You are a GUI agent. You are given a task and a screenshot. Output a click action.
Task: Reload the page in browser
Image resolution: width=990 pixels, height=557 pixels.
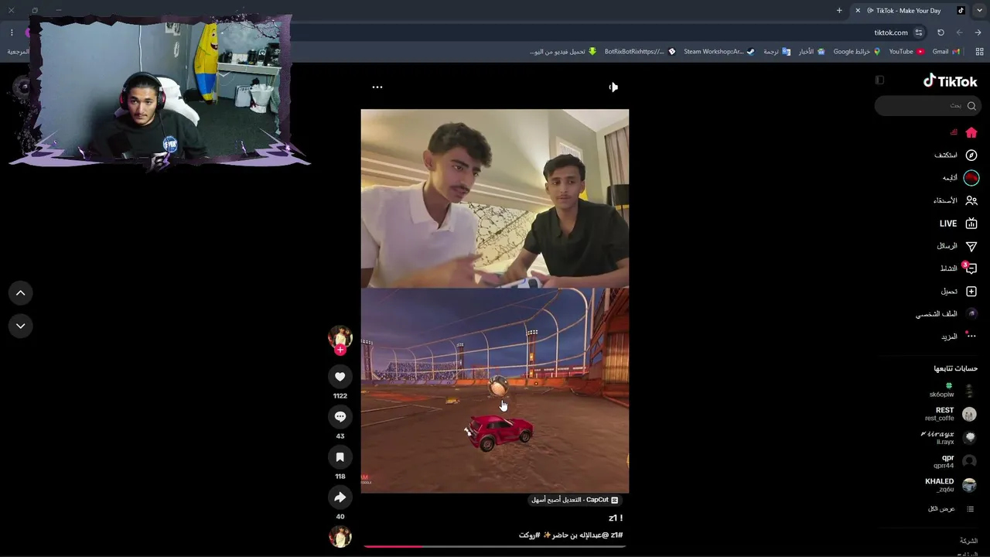940,32
